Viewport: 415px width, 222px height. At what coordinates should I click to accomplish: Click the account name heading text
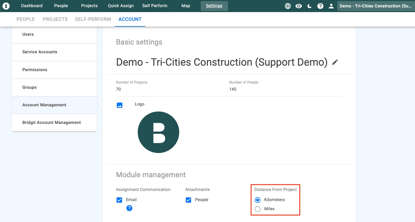coord(222,62)
